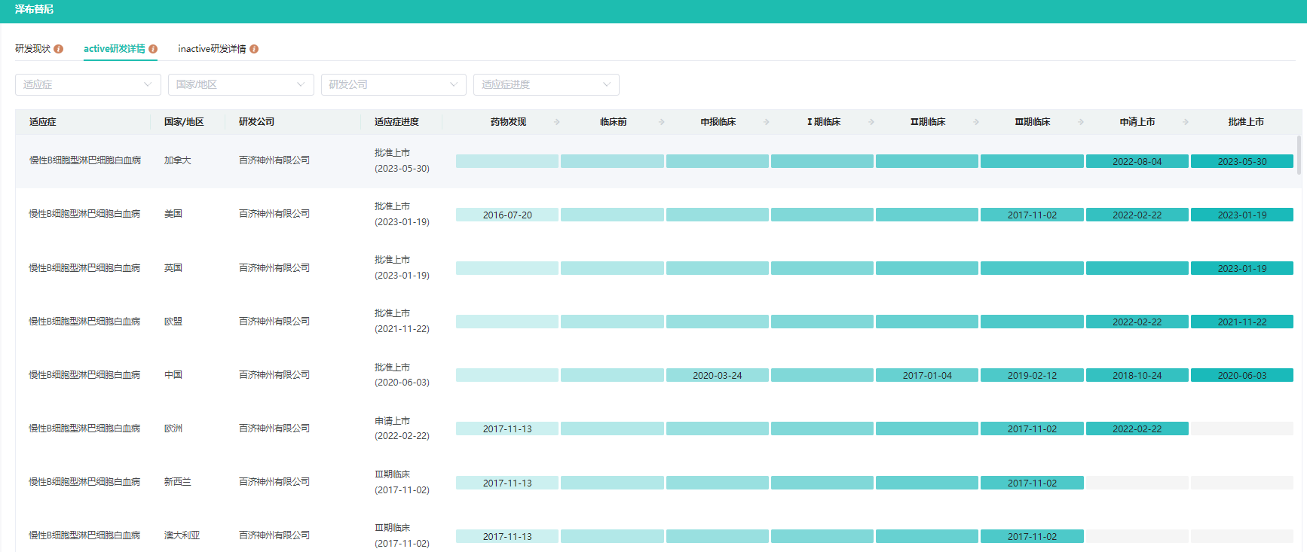Click info icon beside inactive研发详情 tab
Screen dimensions: 1307x552
(x=254, y=49)
